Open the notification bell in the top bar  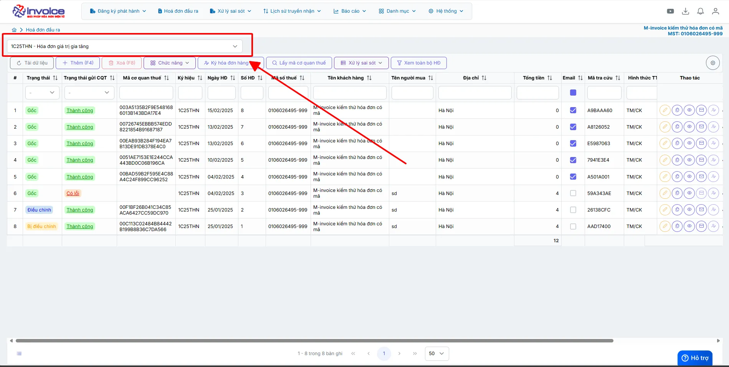coord(700,11)
